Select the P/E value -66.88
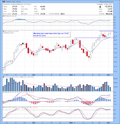120x124 pixels. point(42,7)
